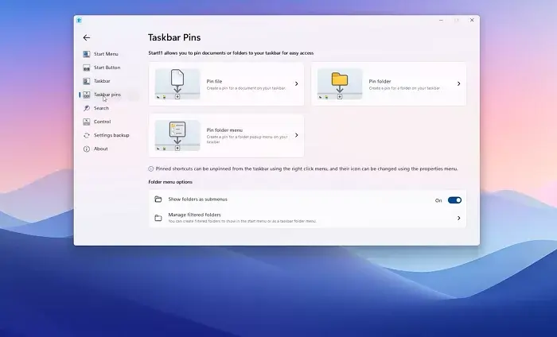Click the Start11 app icon in title bar

coord(80,20)
